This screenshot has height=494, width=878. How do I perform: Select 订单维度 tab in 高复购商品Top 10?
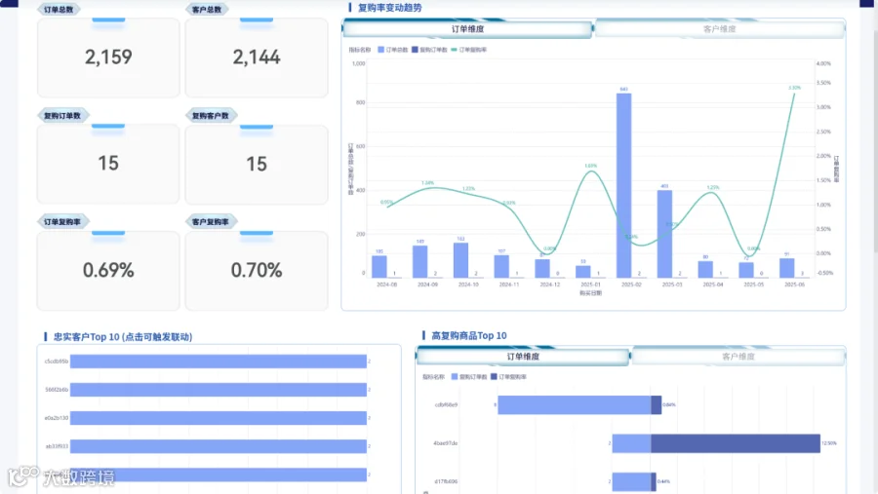tap(523, 357)
